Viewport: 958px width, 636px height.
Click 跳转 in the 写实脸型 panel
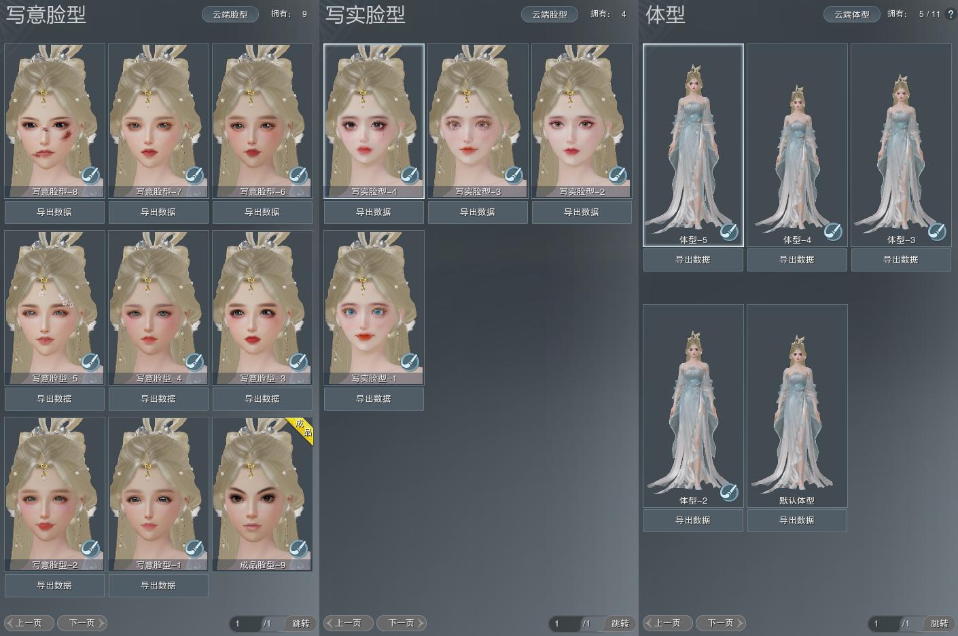[620, 623]
